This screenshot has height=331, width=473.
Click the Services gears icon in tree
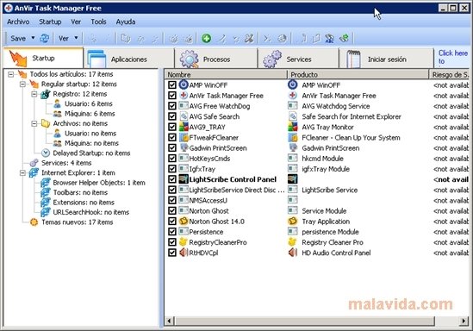[34, 163]
